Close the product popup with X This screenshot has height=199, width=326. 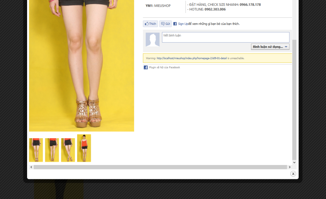click(x=293, y=174)
